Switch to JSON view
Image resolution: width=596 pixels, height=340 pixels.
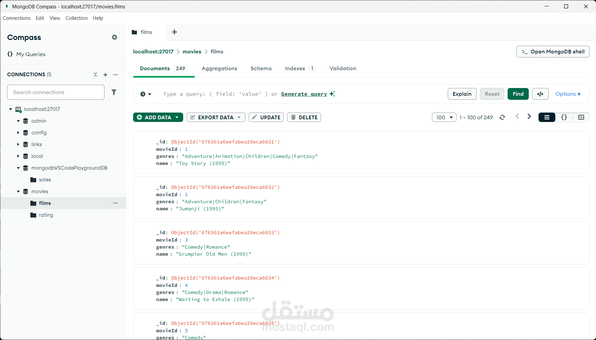click(564, 117)
